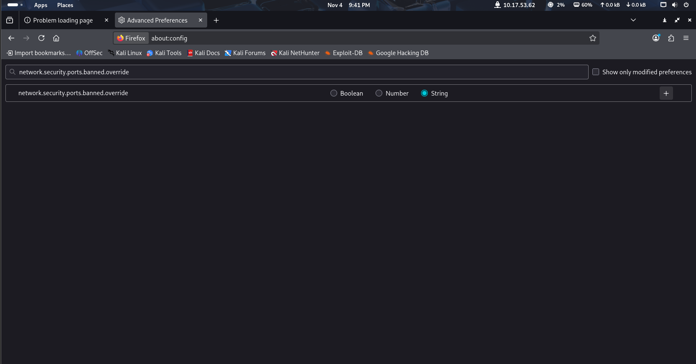
Task: Expand the list all tabs chevron
Action: [x=633, y=20]
